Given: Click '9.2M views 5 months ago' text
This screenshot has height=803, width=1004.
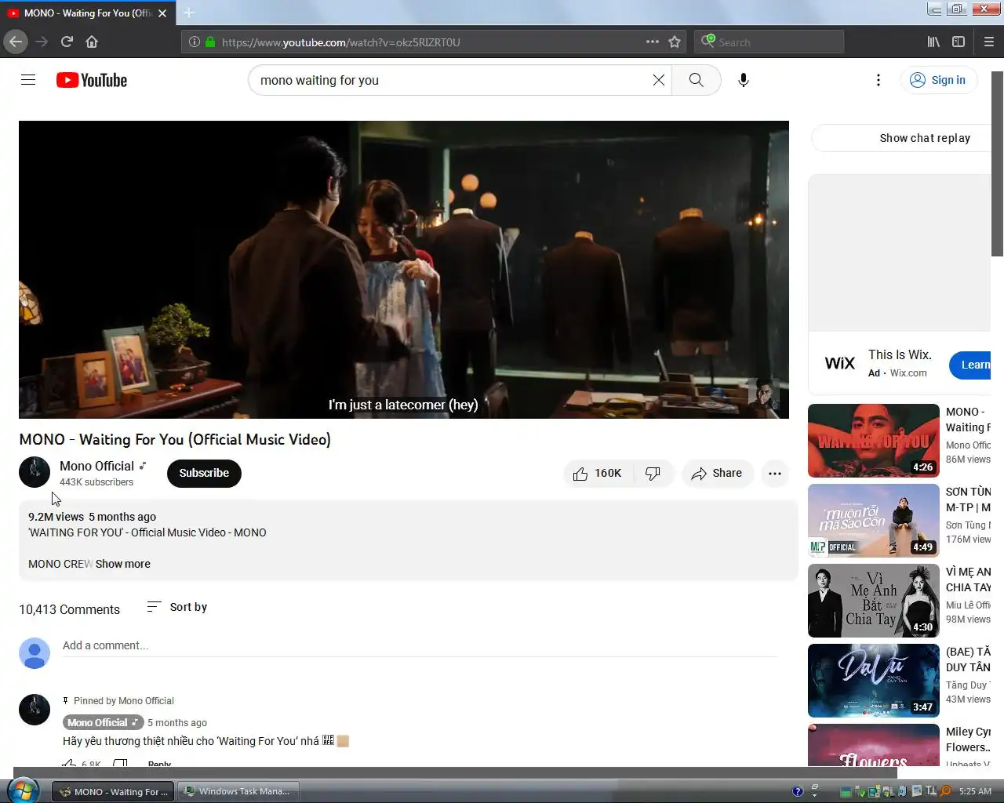Looking at the screenshot, I should coord(92,517).
